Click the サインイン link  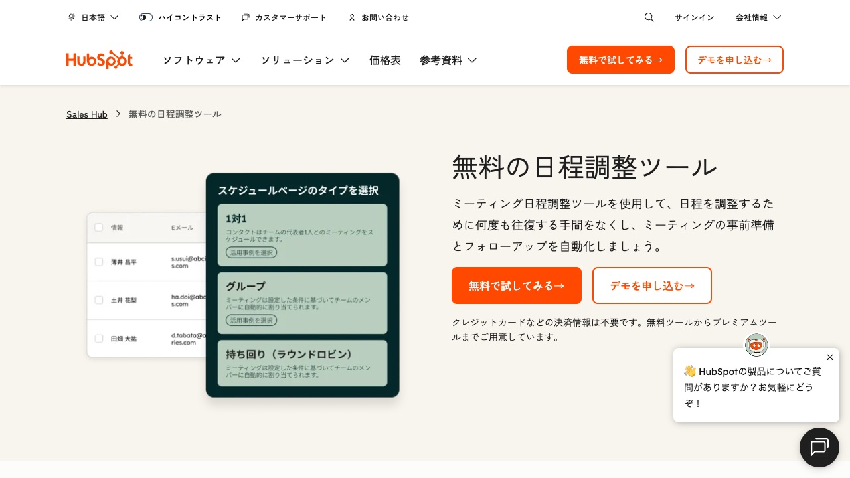[x=695, y=17]
